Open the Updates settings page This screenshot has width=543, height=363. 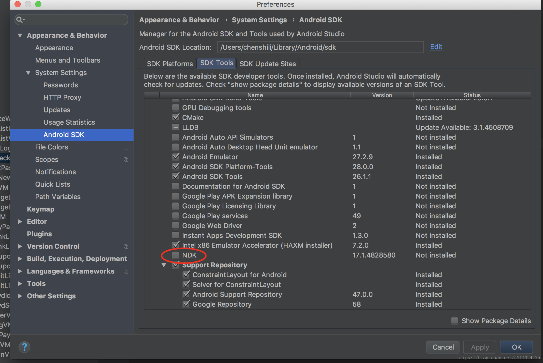tap(57, 110)
